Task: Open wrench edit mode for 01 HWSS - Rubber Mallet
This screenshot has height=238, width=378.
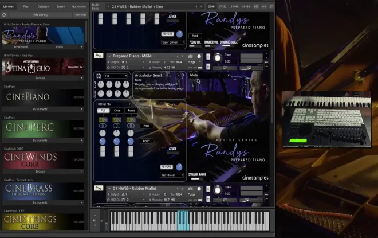Action: (99, 188)
